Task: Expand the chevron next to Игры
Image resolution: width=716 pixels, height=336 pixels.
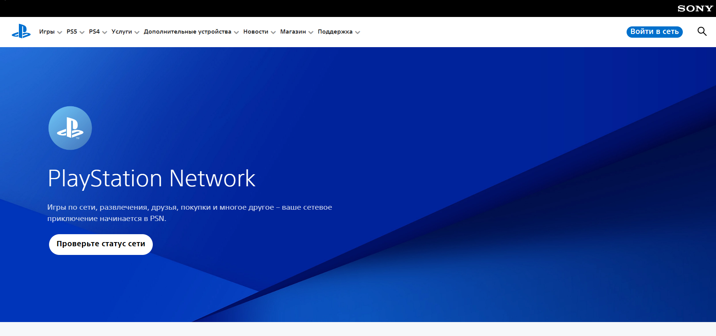Action: point(60,32)
